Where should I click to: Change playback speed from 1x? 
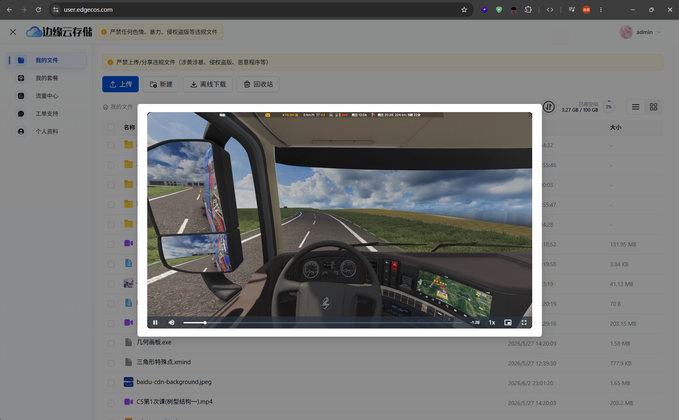[492, 322]
